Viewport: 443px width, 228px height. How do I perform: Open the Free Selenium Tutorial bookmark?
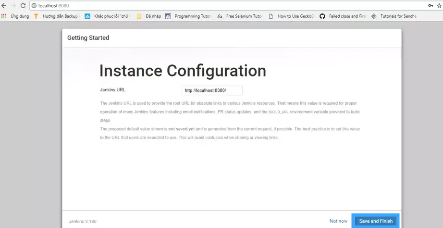(238, 16)
